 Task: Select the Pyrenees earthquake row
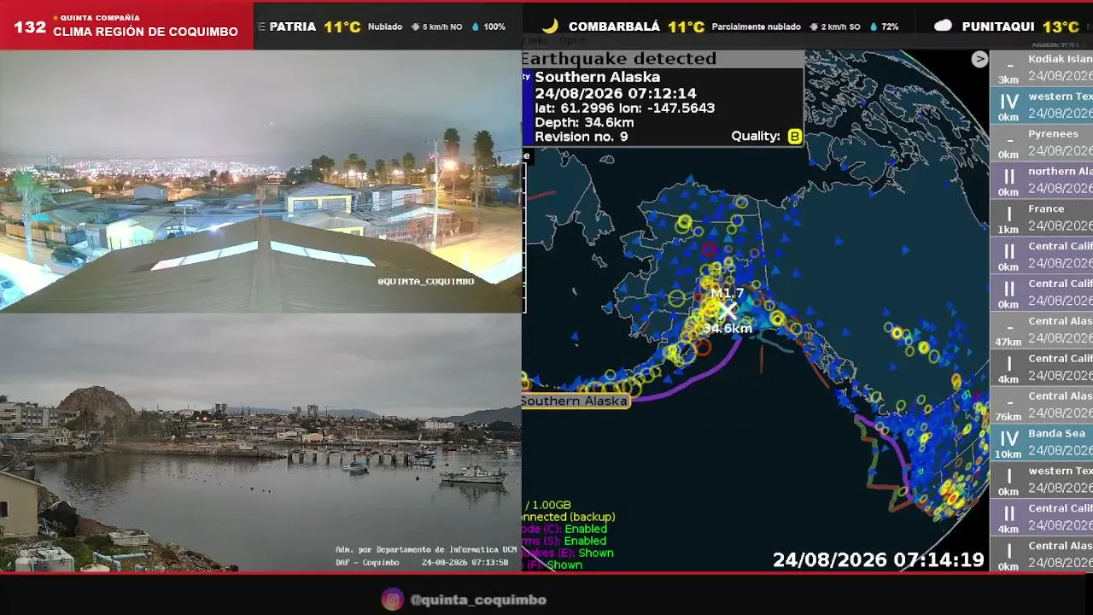coord(1042,143)
